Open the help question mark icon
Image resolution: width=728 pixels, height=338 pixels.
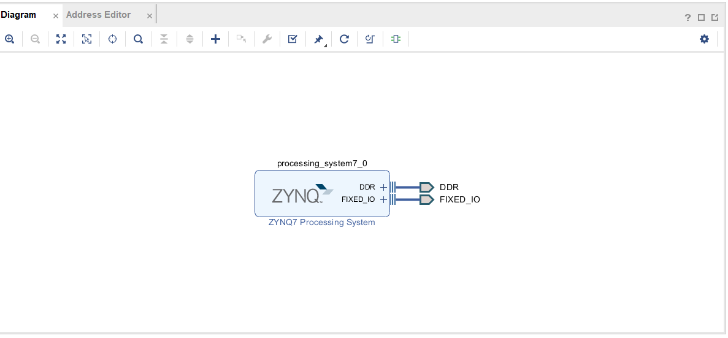[688, 18]
